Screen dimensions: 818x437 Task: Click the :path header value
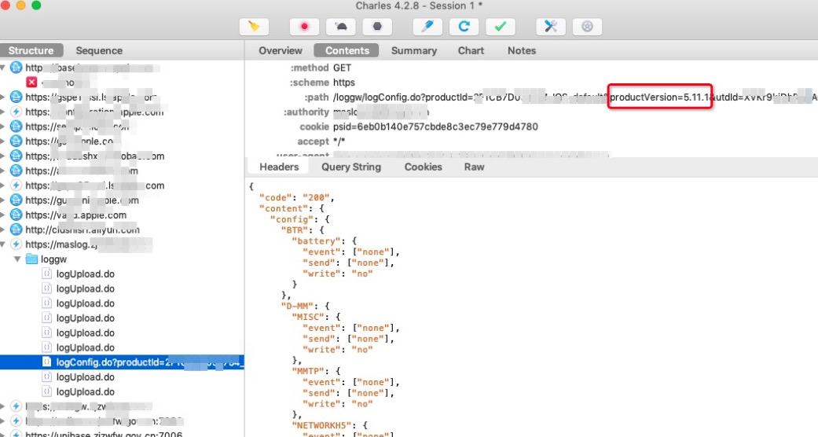click(x=575, y=97)
